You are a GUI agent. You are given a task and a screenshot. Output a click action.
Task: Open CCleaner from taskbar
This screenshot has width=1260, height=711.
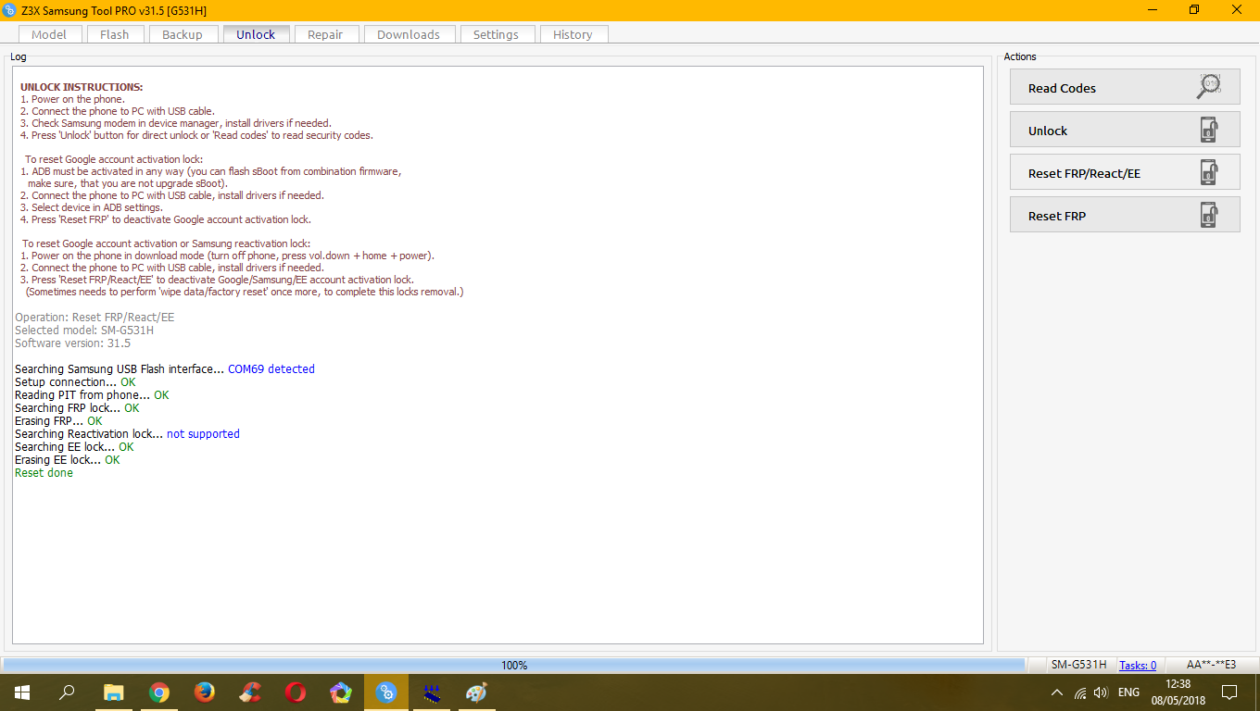(250, 692)
